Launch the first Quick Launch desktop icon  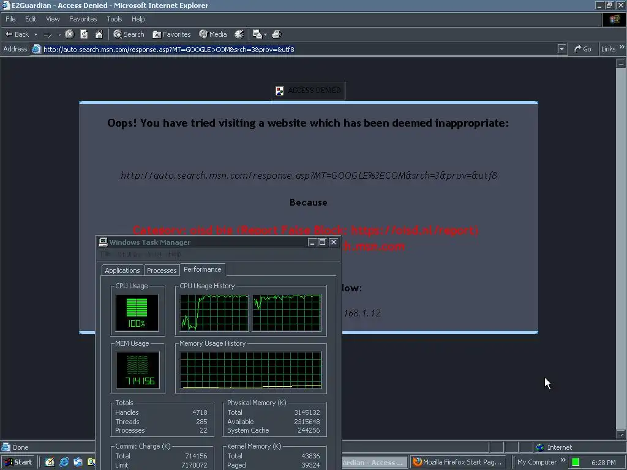tap(50, 463)
